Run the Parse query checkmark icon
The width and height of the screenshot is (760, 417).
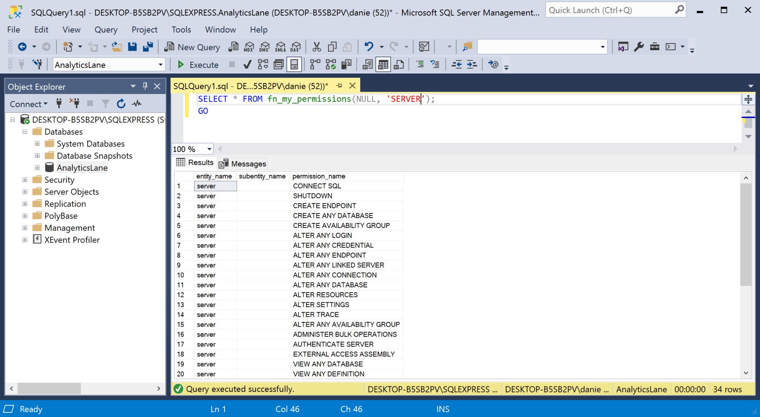click(x=248, y=64)
